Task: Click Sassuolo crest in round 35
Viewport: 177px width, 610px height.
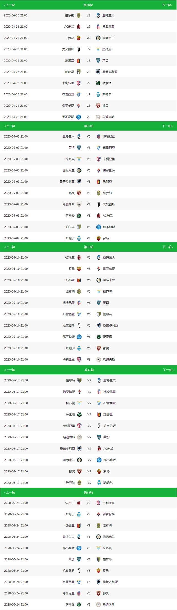Action: pos(79,216)
